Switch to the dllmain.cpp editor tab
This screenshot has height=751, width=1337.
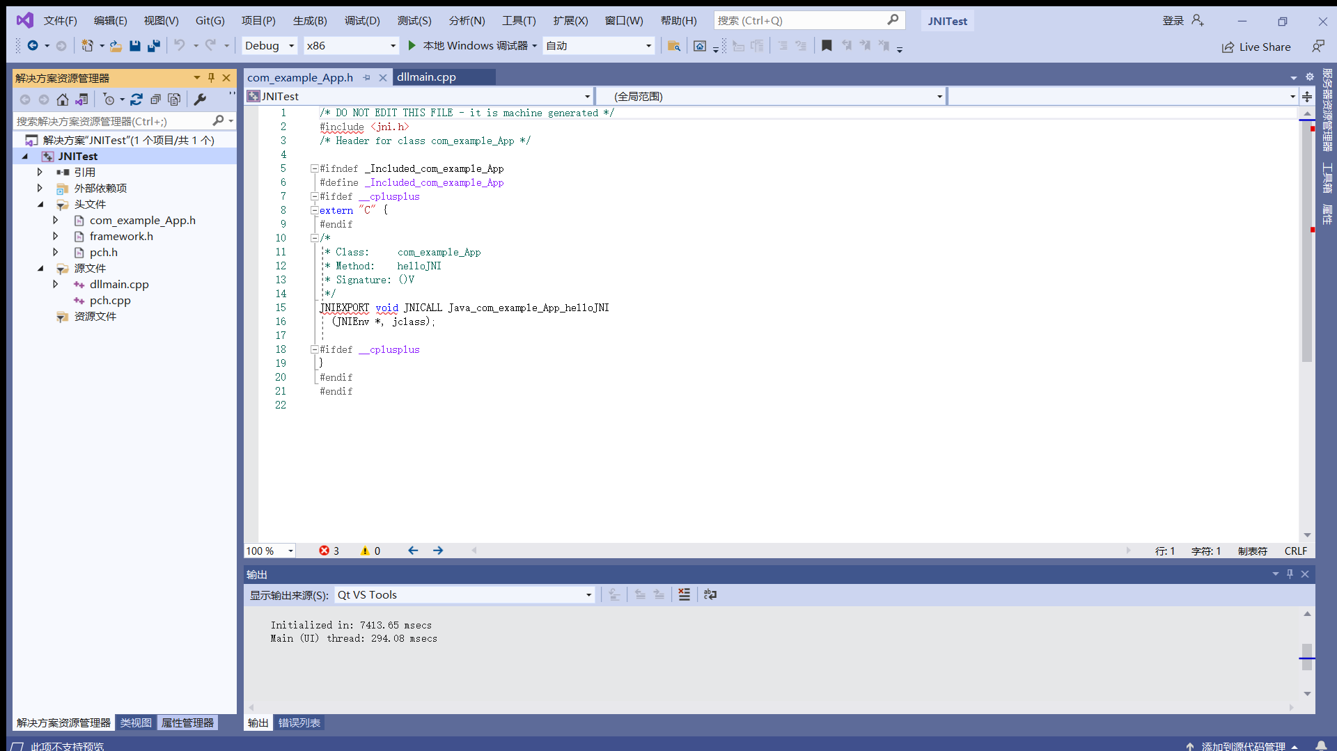[427, 77]
